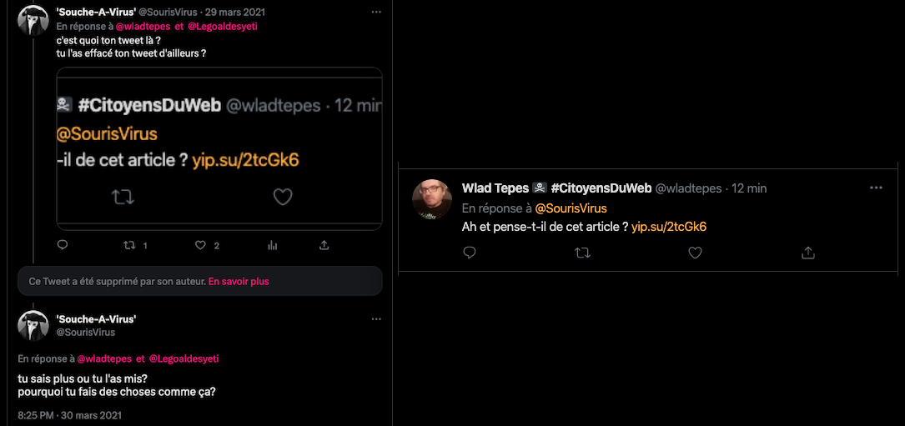Like the Wlad Tepes tweet on right

[695, 252]
